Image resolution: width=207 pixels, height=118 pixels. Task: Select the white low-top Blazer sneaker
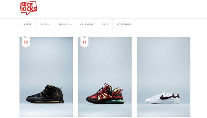tap(163, 98)
